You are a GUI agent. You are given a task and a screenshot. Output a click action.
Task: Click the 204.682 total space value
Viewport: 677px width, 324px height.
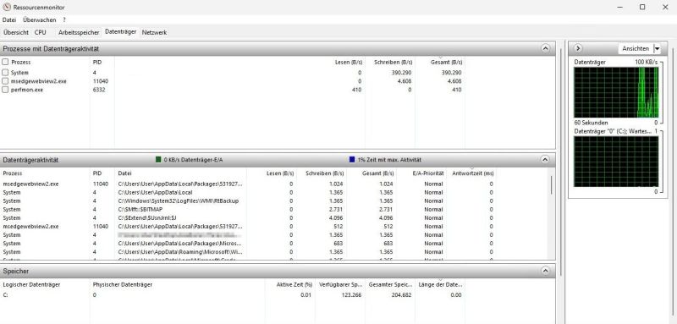click(x=401, y=295)
